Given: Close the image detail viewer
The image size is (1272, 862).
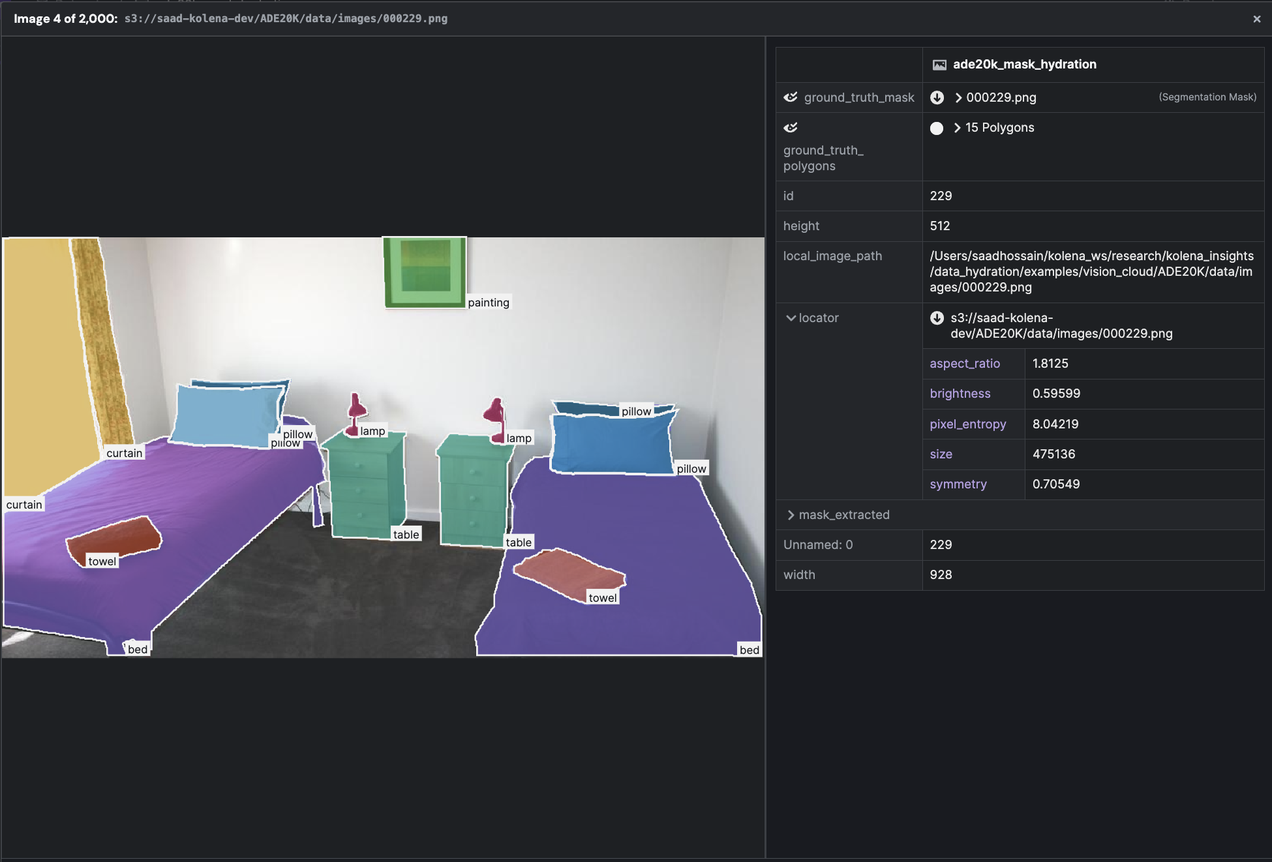Looking at the screenshot, I should click(x=1256, y=19).
